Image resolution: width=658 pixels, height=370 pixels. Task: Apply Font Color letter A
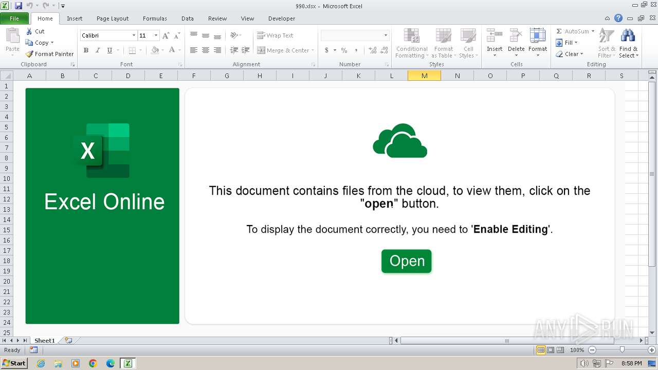(172, 50)
